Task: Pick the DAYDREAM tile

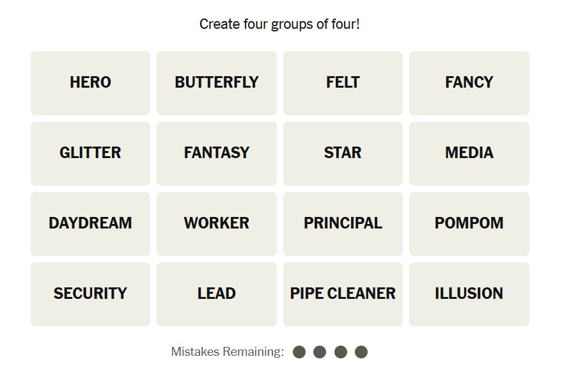Action: pyautogui.click(x=90, y=223)
